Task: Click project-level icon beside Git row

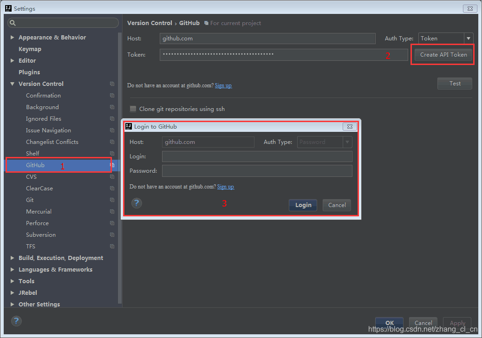Action: point(112,200)
